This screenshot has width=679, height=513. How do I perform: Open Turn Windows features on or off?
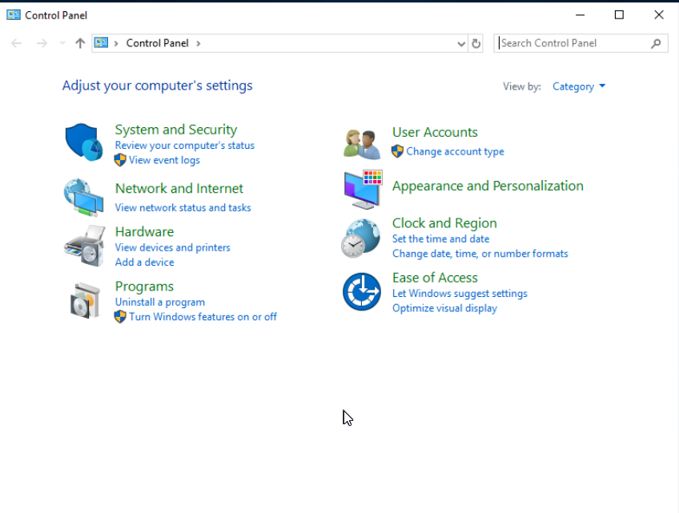(x=203, y=317)
